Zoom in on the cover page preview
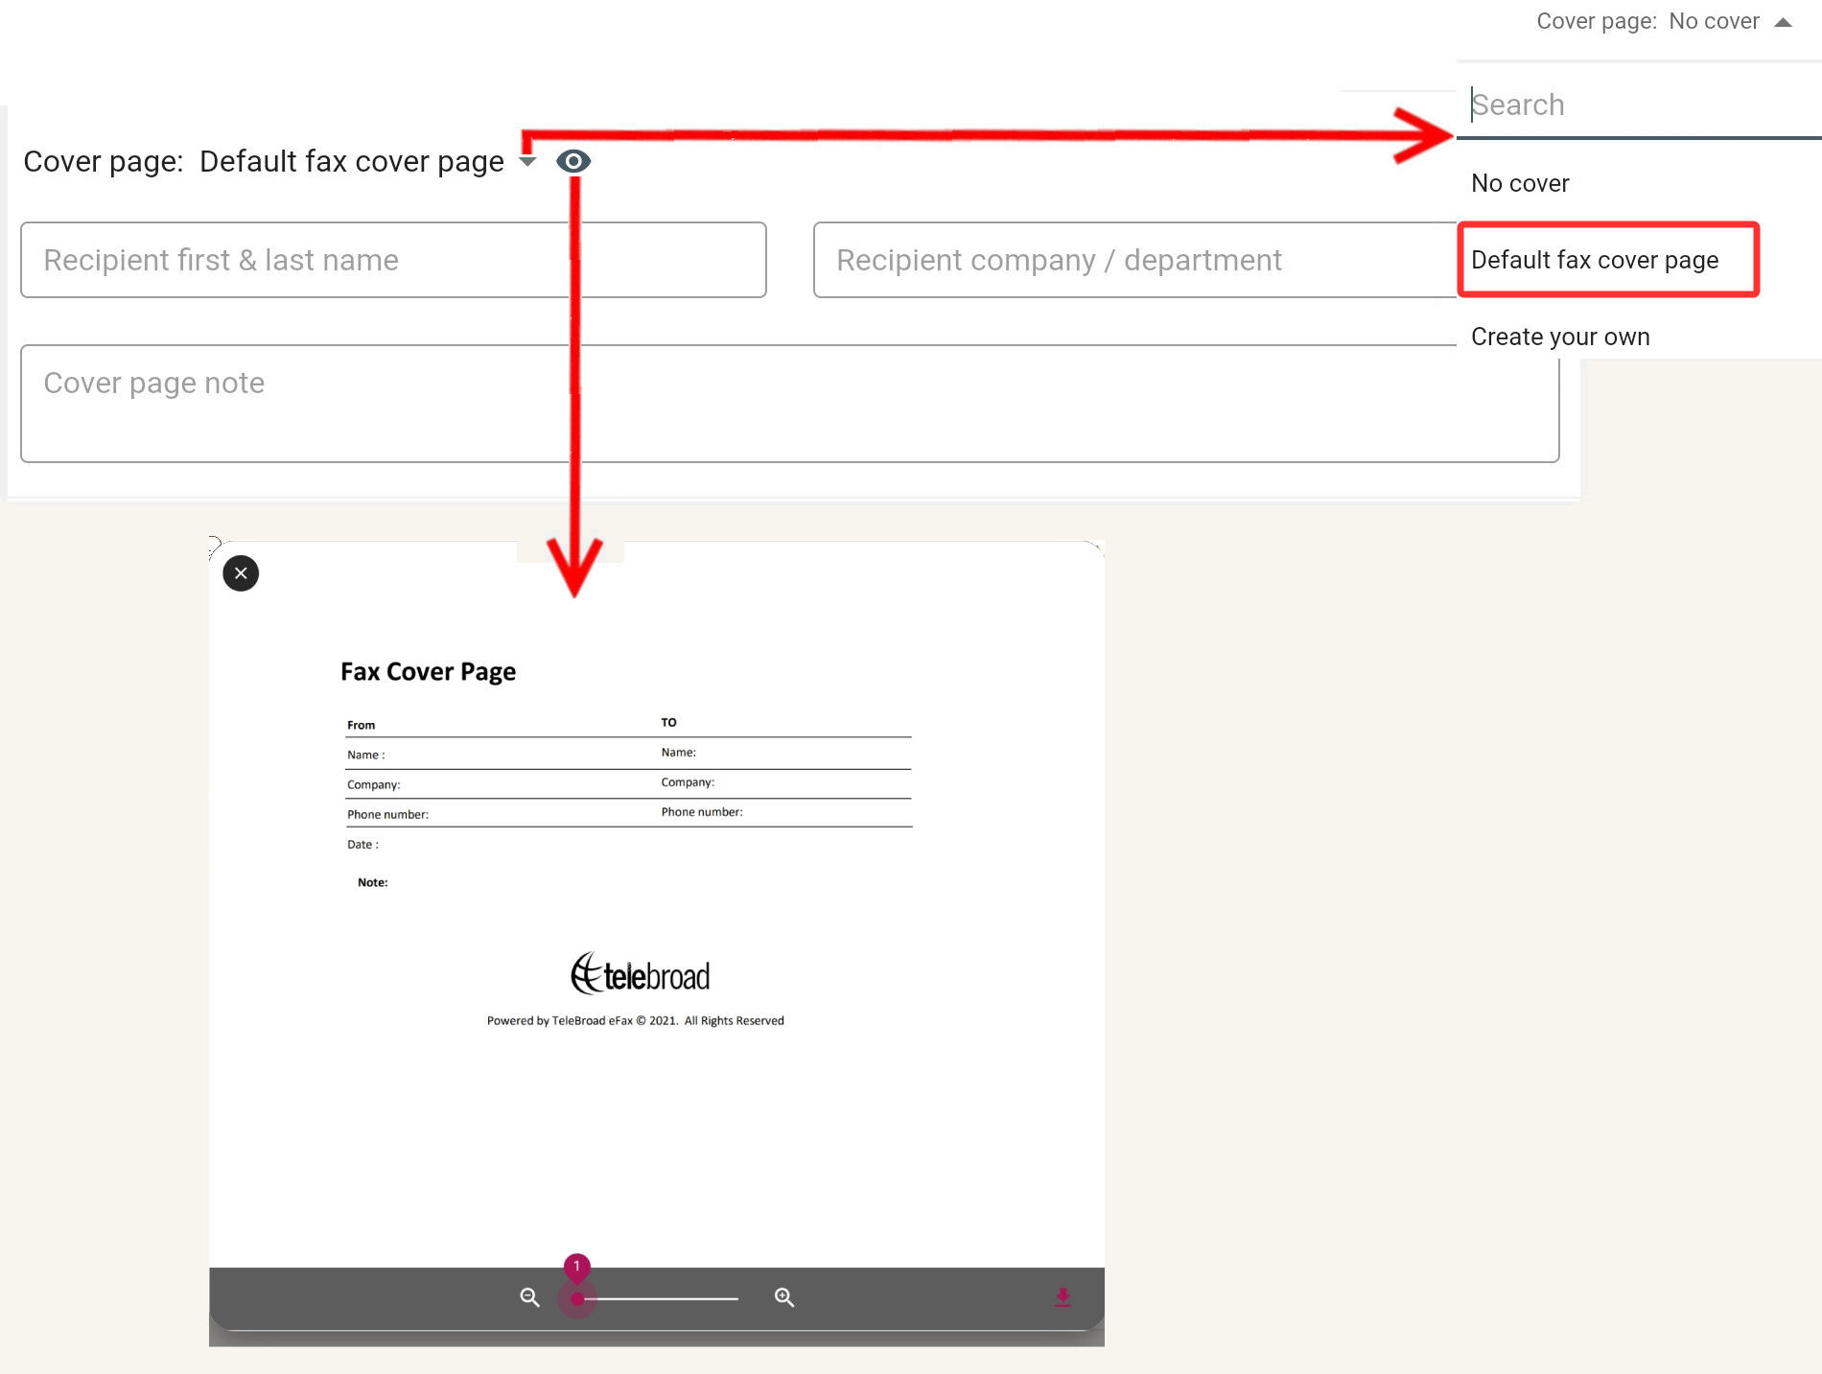The image size is (1822, 1374). 784,1297
